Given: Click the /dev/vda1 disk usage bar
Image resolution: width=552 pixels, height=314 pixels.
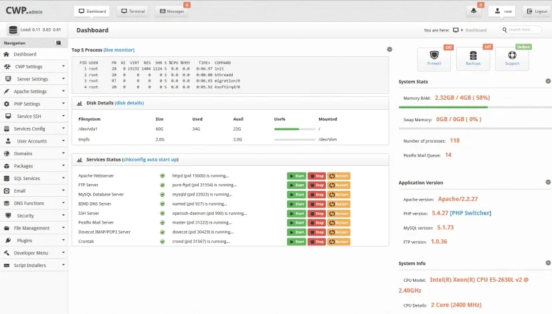Looking at the screenshot, I should (x=294, y=129).
